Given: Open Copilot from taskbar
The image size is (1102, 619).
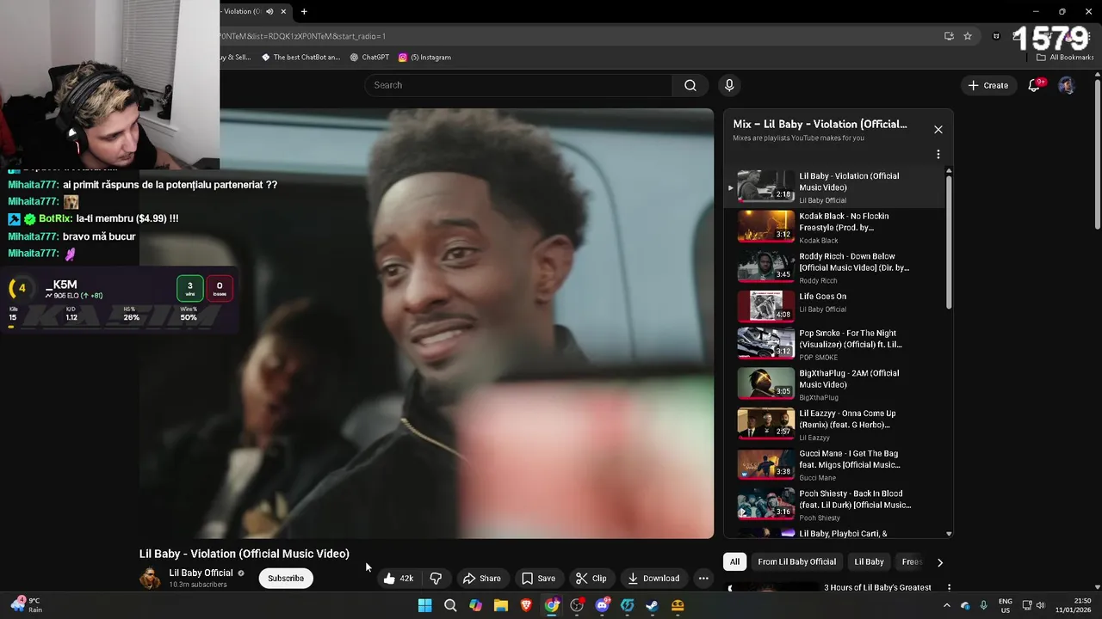Looking at the screenshot, I should [475, 605].
